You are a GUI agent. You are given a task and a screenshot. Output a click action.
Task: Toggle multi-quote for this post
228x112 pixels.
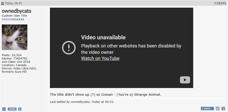tap(218, 108)
